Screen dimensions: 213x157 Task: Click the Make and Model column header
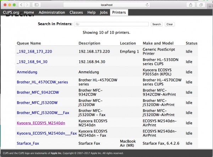(158, 43)
